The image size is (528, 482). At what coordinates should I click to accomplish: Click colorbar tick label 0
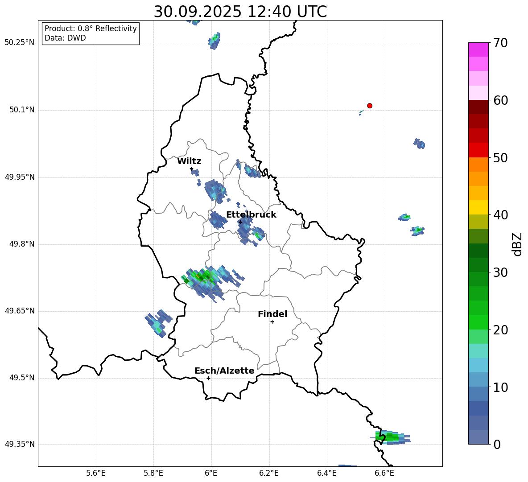tap(497, 445)
